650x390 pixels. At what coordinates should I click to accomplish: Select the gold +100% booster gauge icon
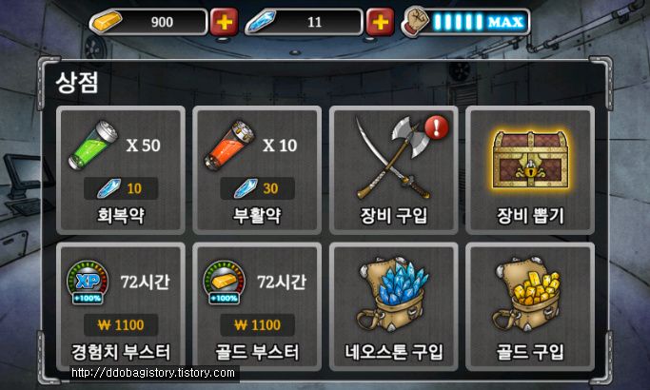pos(224,283)
